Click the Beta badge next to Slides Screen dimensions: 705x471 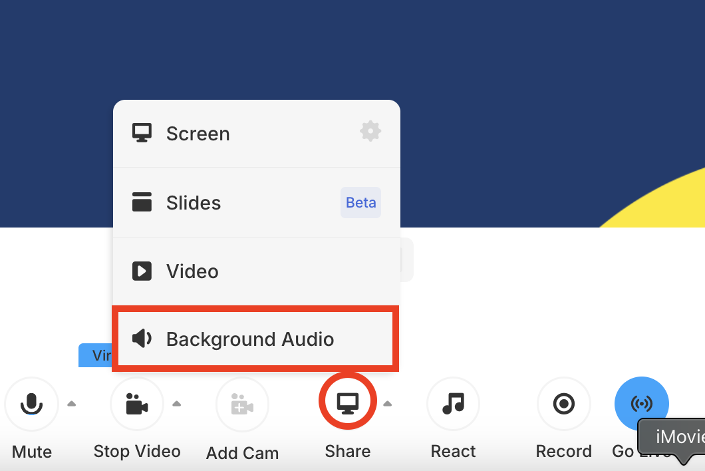coord(360,202)
